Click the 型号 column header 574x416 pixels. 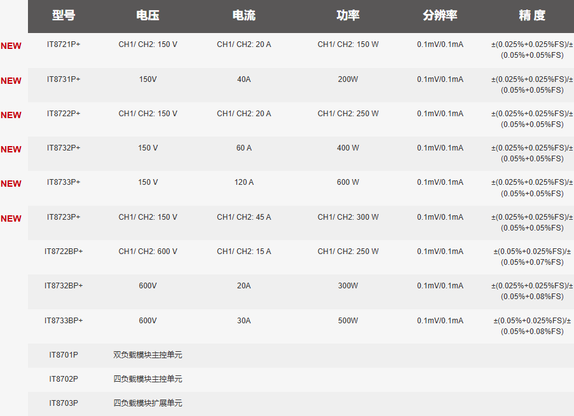click(x=64, y=15)
